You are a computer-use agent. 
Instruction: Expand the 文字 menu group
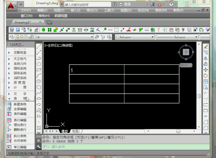click(x=21, y=94)
